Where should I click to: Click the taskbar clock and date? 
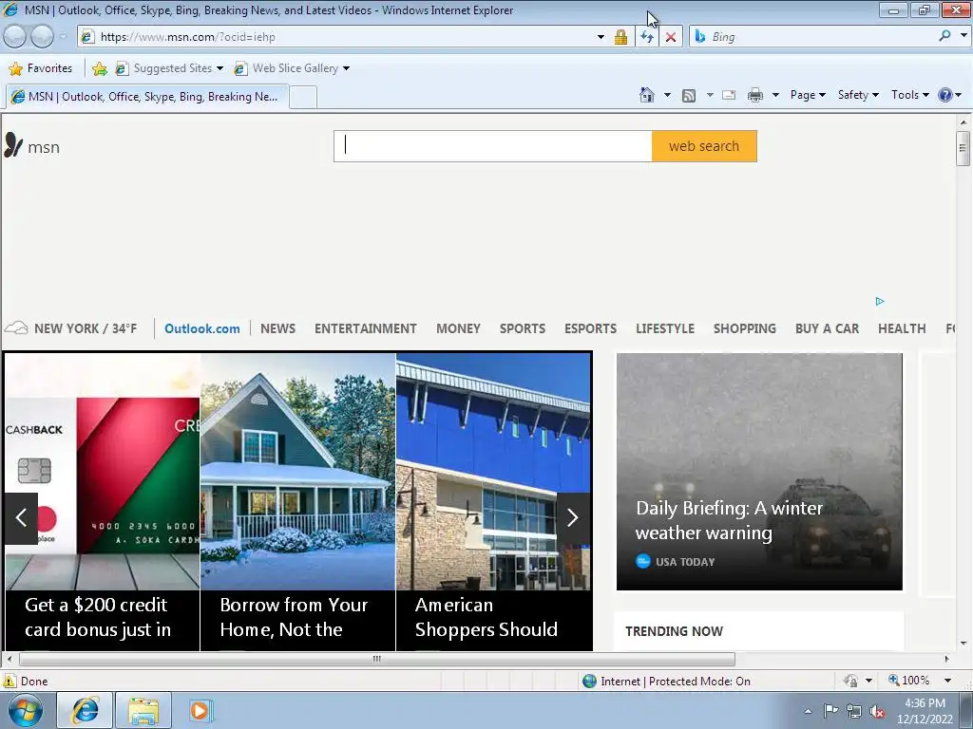pyautogui.click(x=925, y=711)
